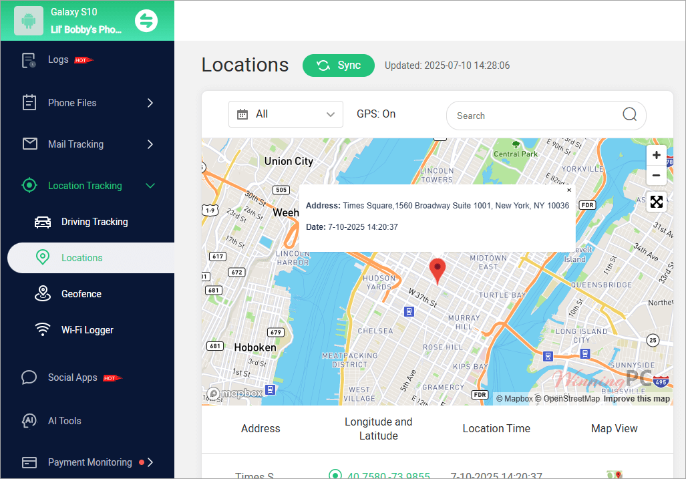Click the Wi-Fi Logger signal icon
This screenshot has width=686, height=479.
(x=43, y=329)
